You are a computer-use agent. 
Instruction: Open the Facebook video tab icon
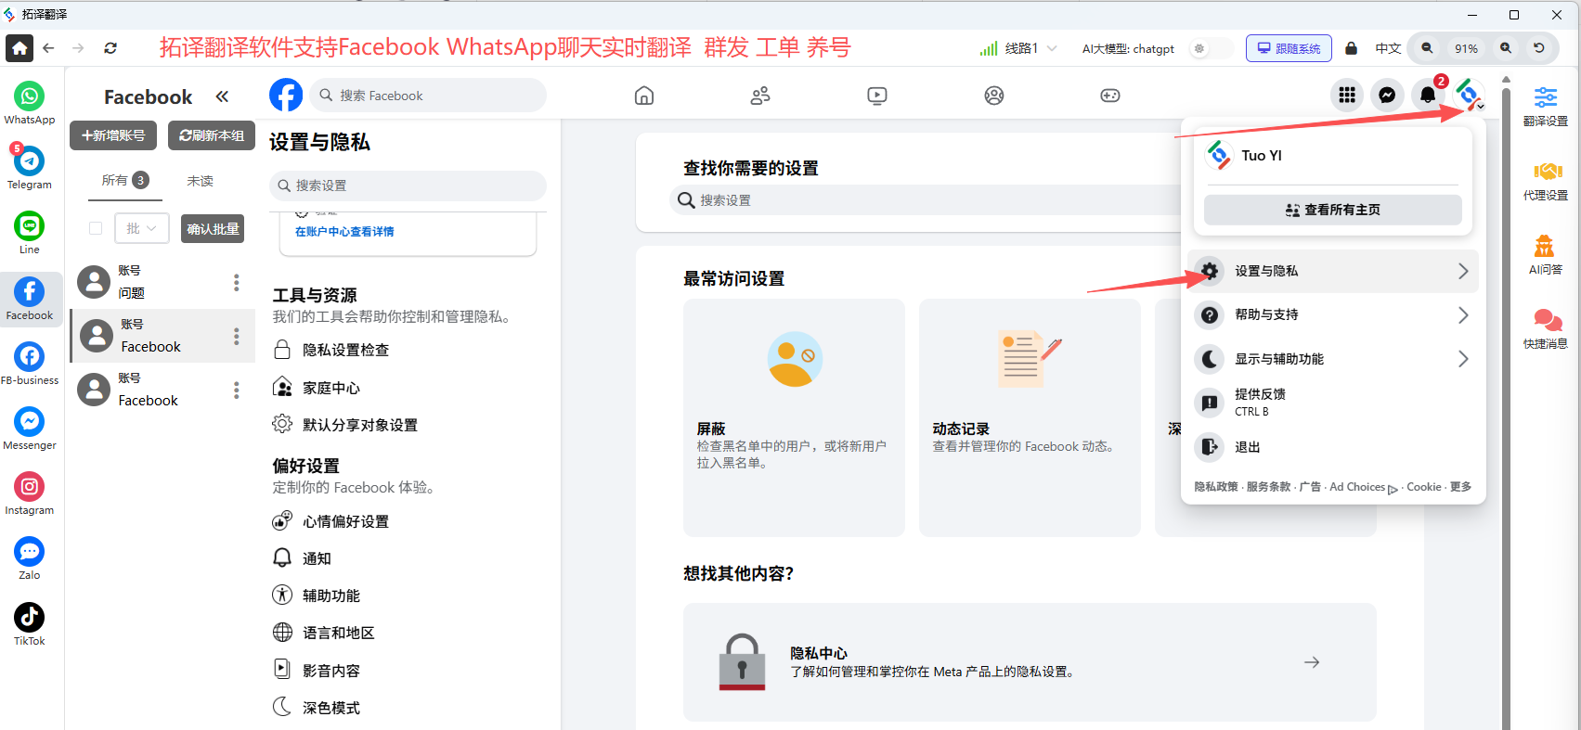click(x=877, y=96)
